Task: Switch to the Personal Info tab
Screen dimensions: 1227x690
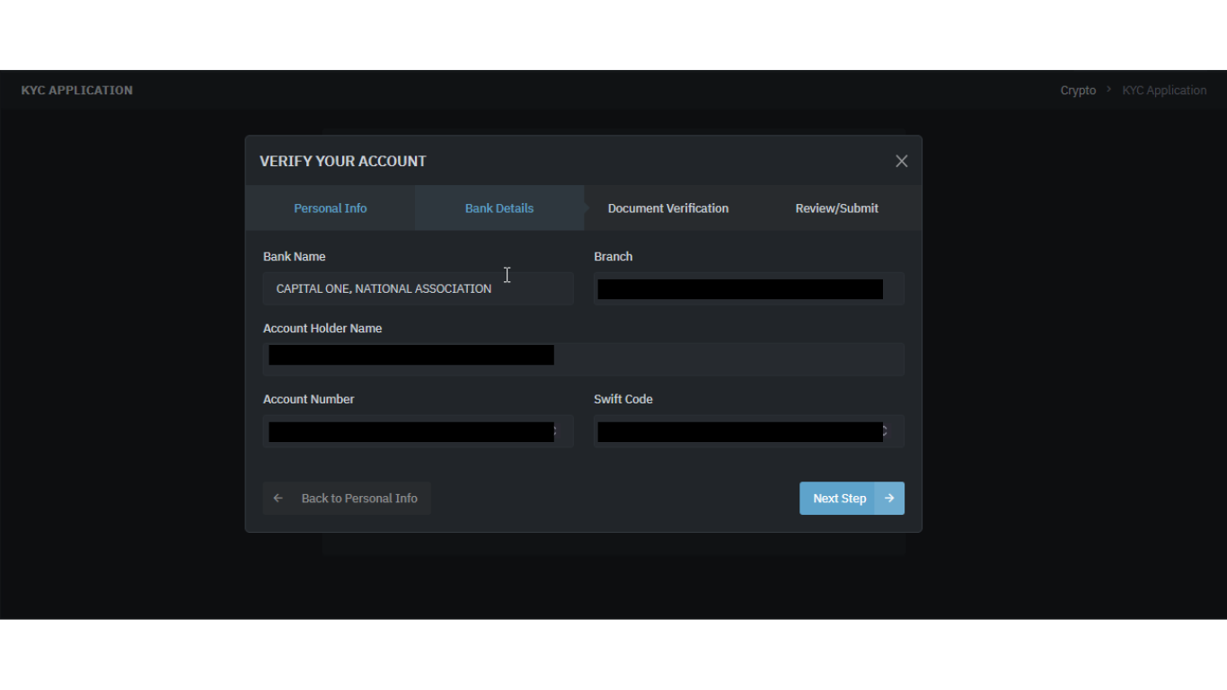Action: [x=330, y=208]
